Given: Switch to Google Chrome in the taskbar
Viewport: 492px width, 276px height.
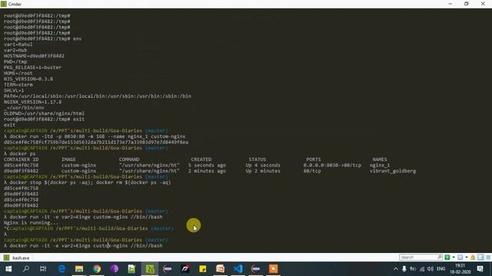Looking at the screenshot, I should click(97, 269).
